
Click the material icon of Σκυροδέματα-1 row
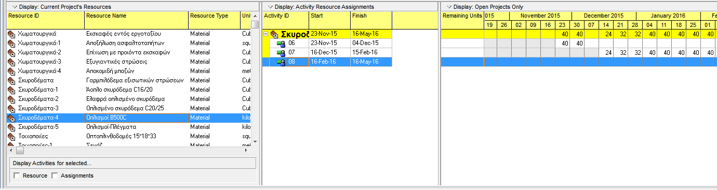11,90
